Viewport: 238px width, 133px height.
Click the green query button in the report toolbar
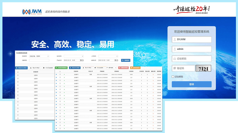[61, 68]
